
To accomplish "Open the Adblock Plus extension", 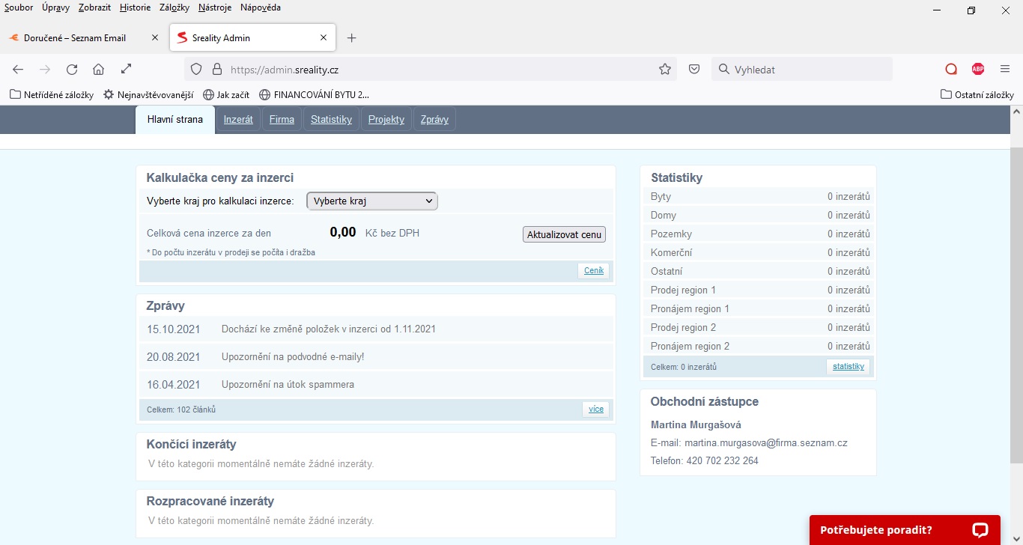I will pos(978,70).
